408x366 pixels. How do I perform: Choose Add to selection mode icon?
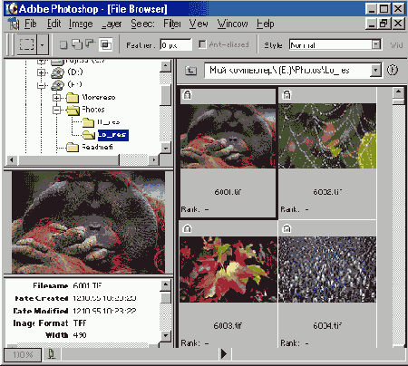[77, 44]
